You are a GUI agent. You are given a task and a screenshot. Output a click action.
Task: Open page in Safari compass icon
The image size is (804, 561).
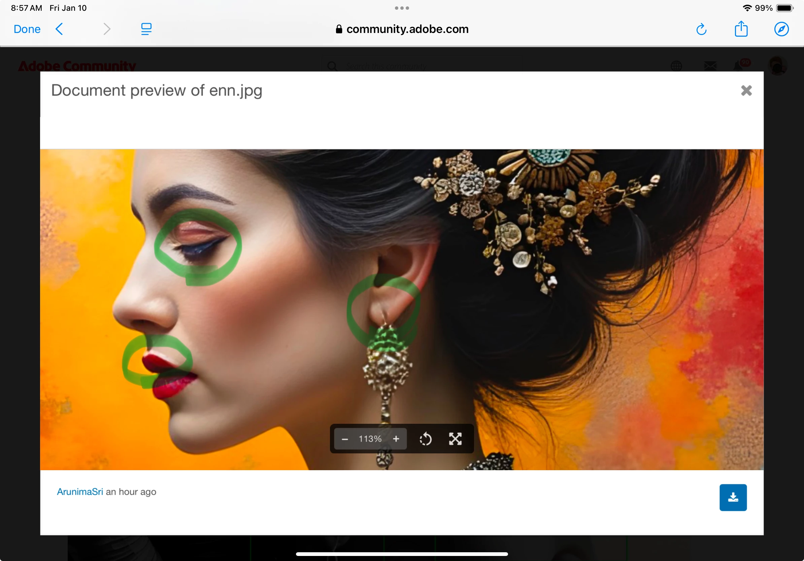click(x=781, y=29)
